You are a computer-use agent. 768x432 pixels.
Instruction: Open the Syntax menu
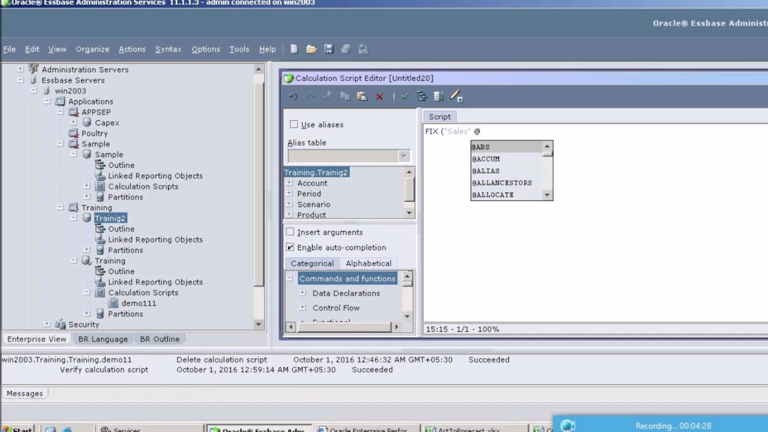168,49
